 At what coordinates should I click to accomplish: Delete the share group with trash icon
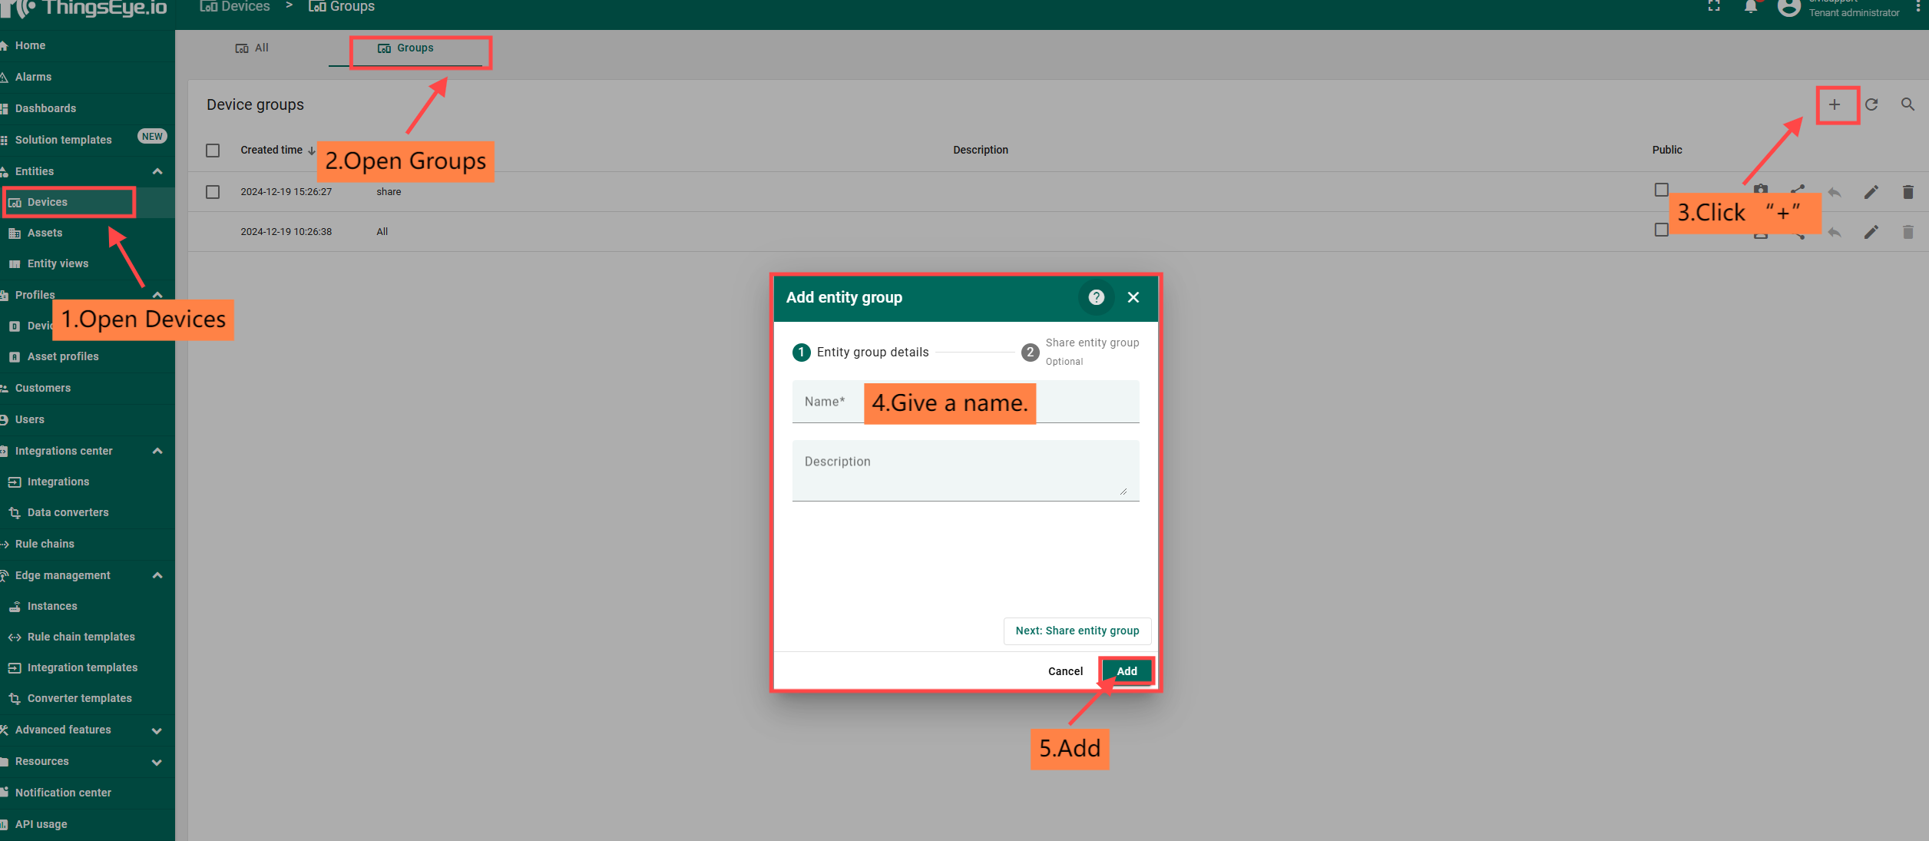tap(1907, 192)
